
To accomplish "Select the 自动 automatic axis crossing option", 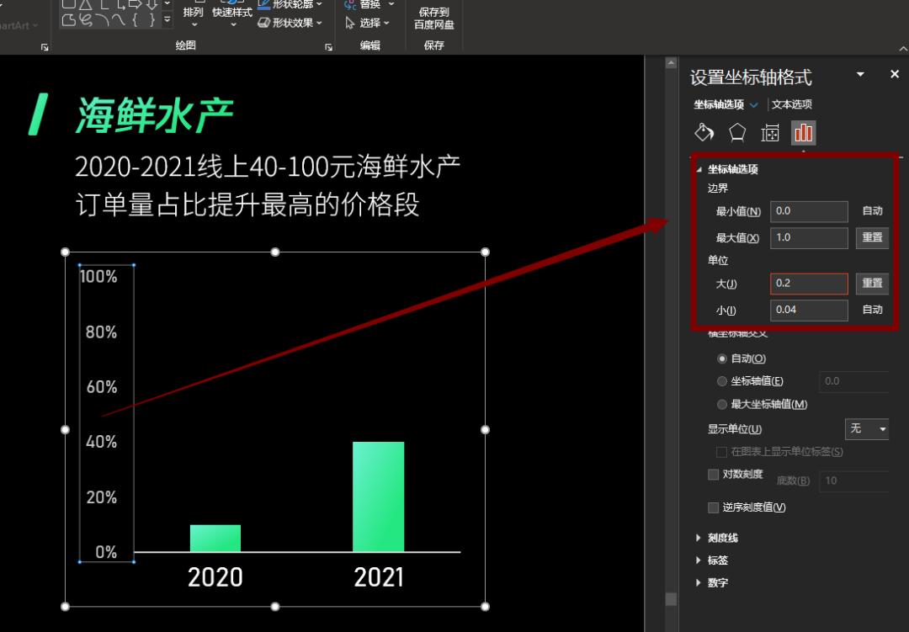I will (722, 358).
